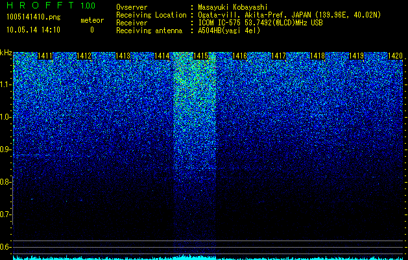The image size is (408, 260).
Task: Click observer name Masayuki Kobayashi
Action: tap(233, 8)
